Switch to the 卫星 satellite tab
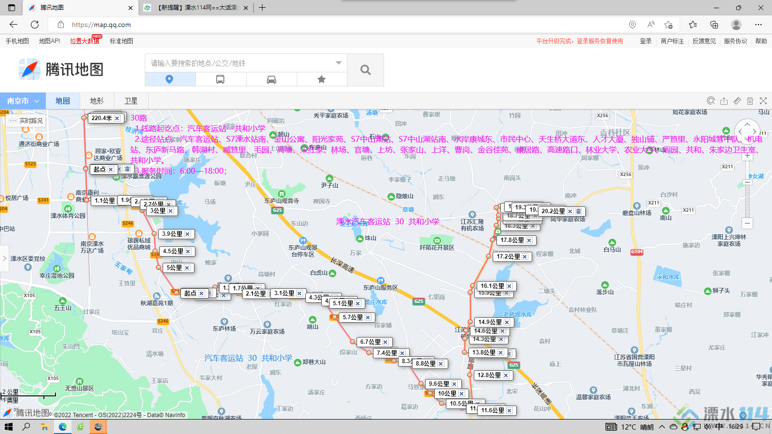Viewport: 772px width, 434px height. coord(131,101)
